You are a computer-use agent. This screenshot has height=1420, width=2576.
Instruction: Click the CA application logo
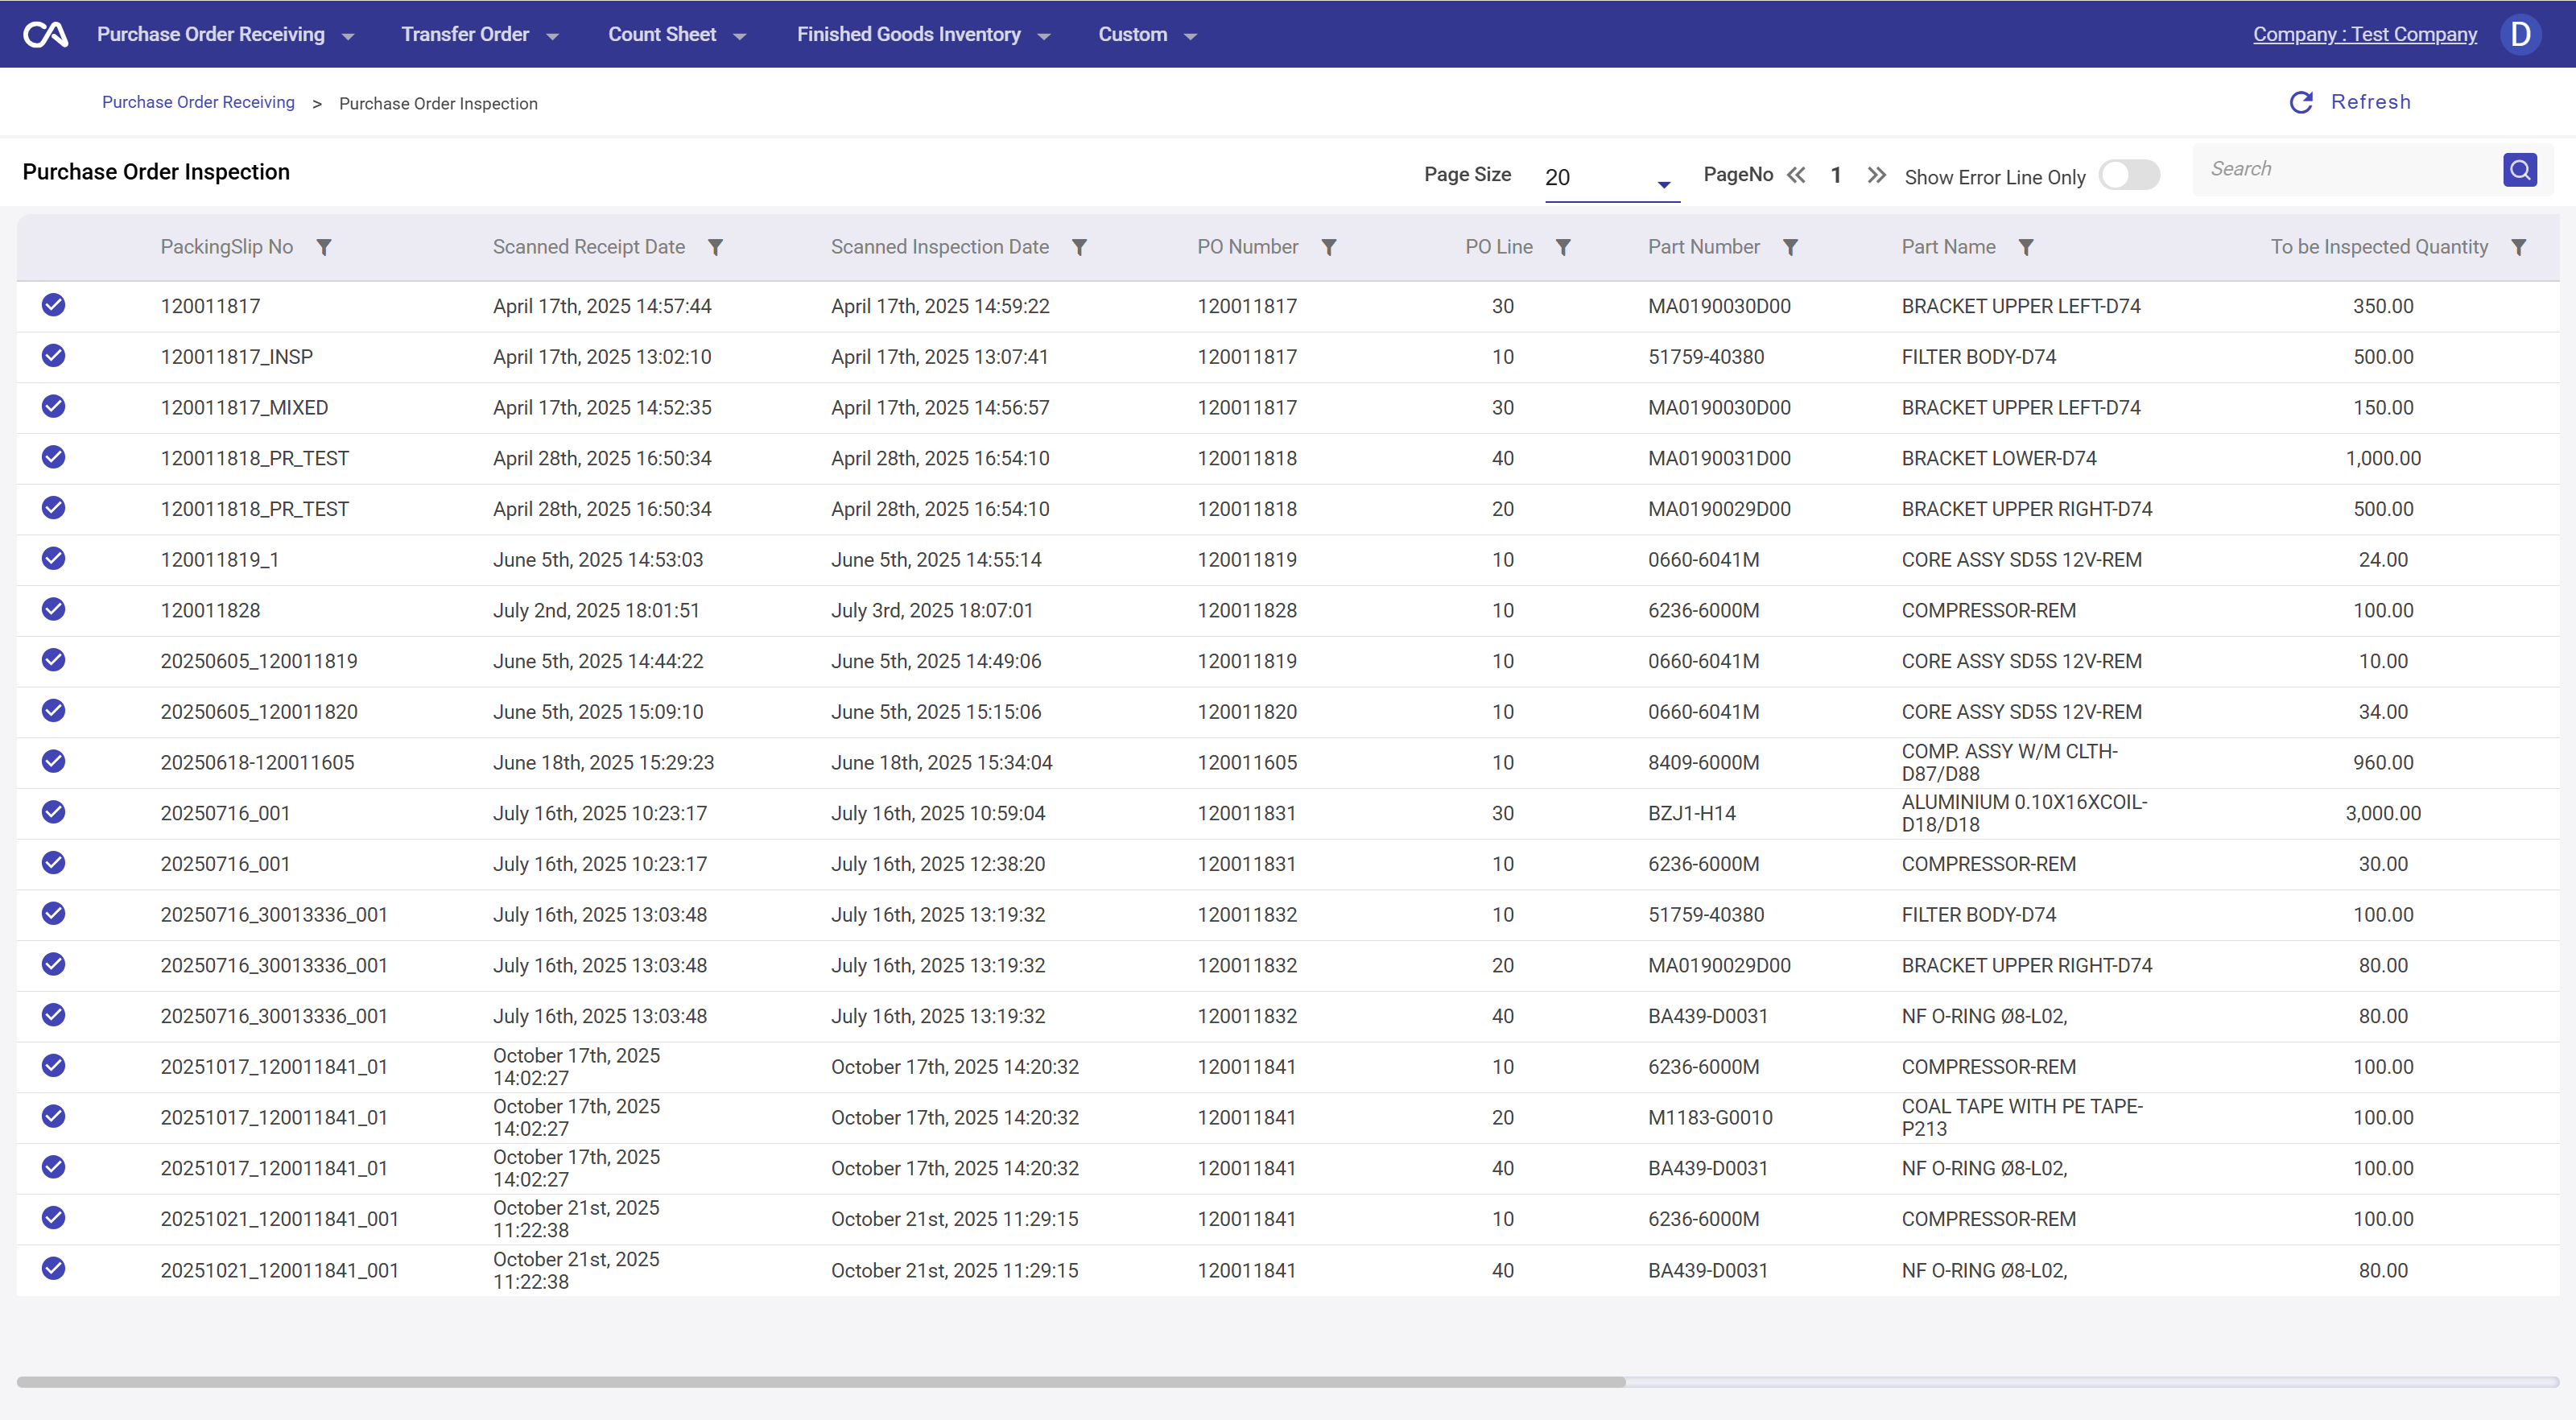(45, 34)
